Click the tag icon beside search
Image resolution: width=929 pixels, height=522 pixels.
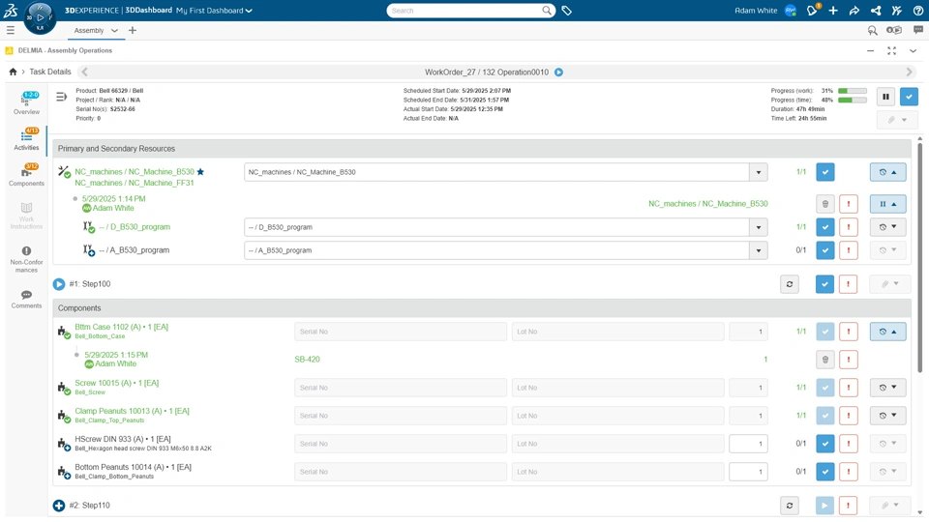(566, 11)
